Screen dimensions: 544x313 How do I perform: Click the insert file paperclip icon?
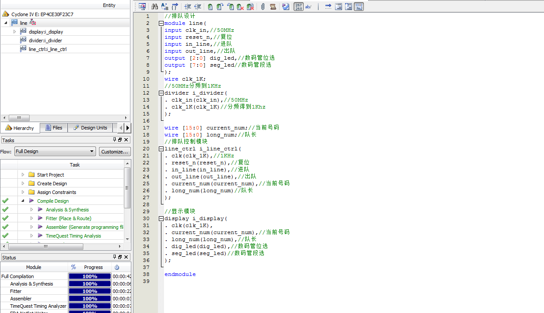263,7
